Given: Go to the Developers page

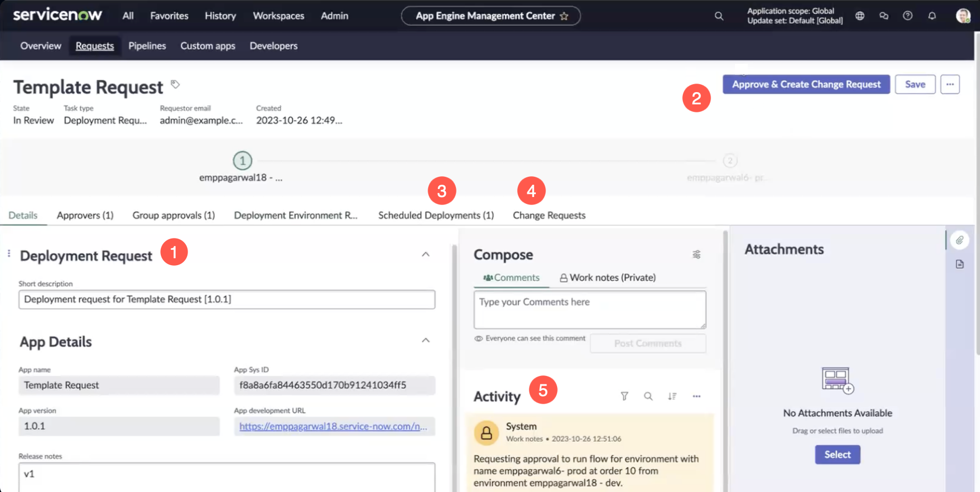Looking at the screenshot, I should pos(274,46).
